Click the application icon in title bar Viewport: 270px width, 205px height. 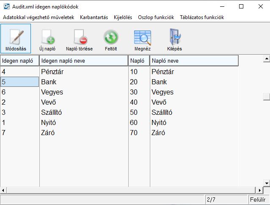[6, 7]
